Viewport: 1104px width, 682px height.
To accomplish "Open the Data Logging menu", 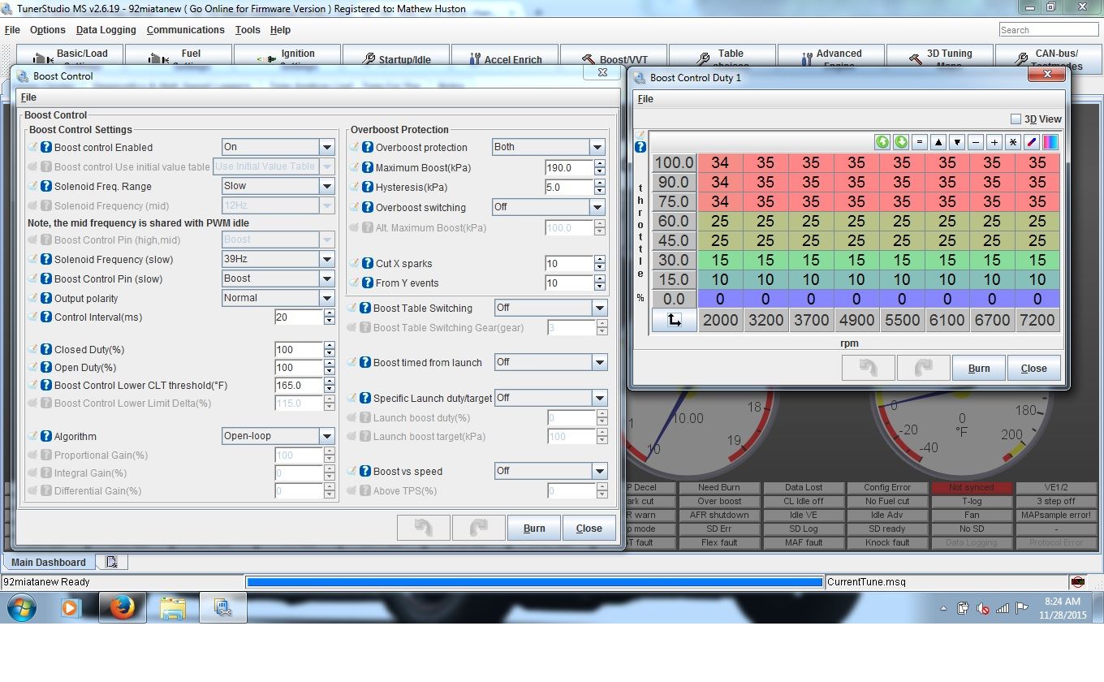I will [106, 30].
